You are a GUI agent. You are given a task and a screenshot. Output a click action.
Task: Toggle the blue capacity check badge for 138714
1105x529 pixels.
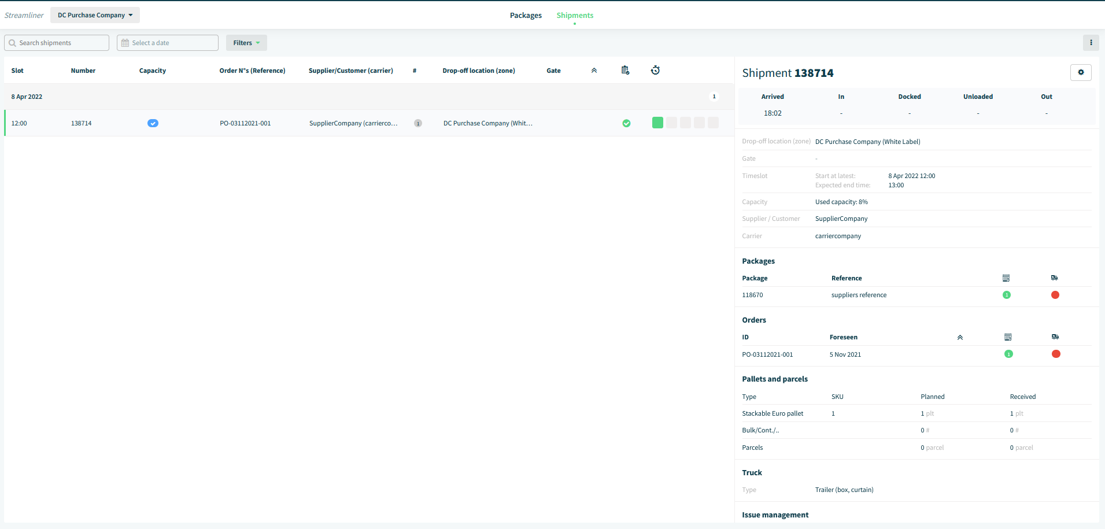pyautogui.click(x=153, y=123)
